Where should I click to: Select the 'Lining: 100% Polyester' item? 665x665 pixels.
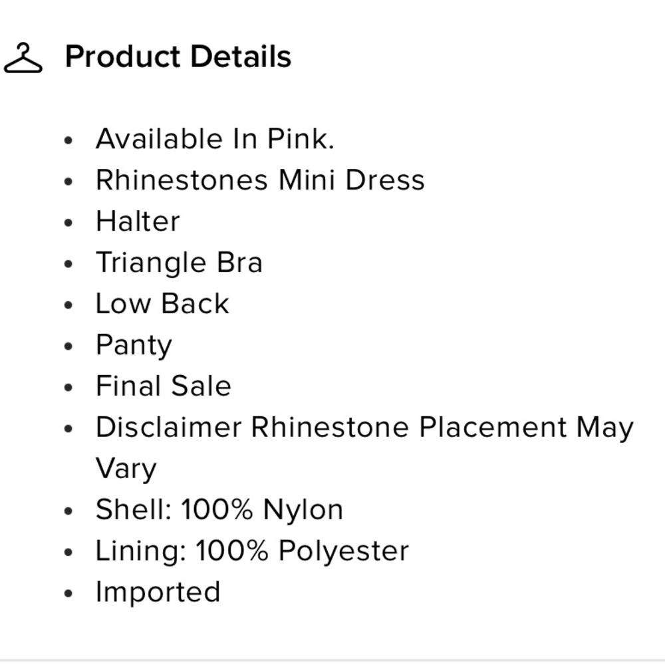252,551
